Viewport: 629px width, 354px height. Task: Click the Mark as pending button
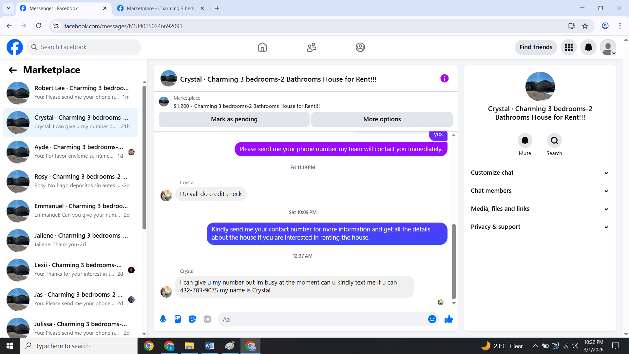[x=234, y=119]
